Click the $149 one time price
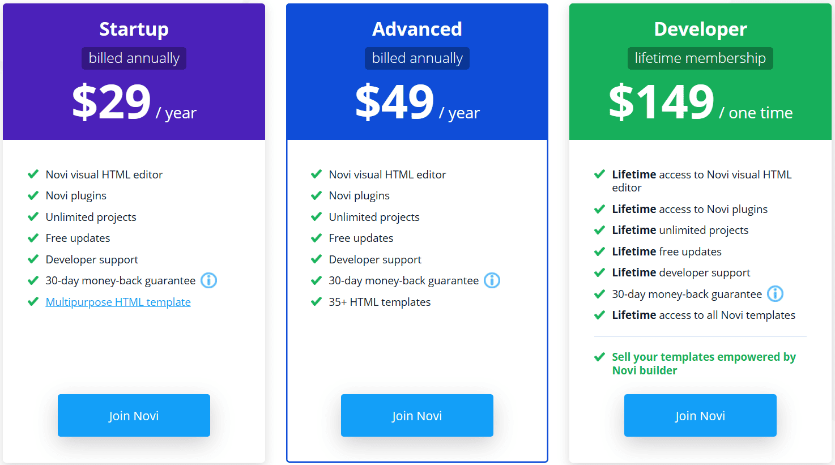 700,103
